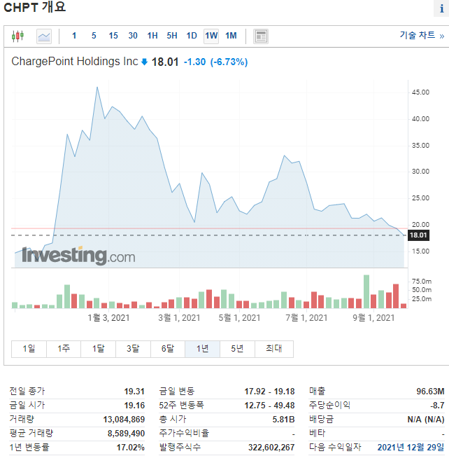The height and width of the screenshot is (456, 449).
Task: Choose the 6달 time range
Action: 168,349
